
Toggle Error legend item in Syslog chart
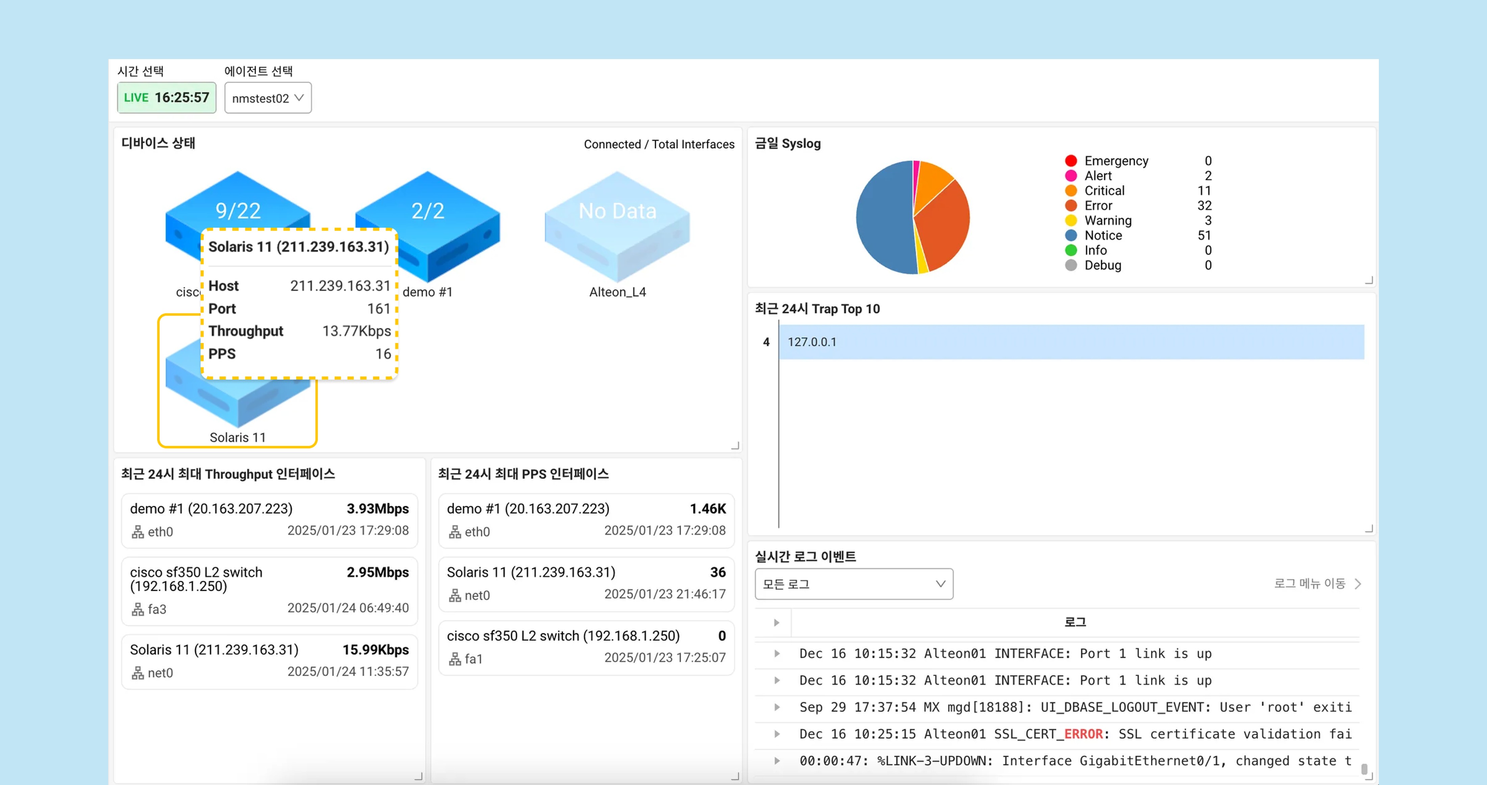pos(1097,205)
